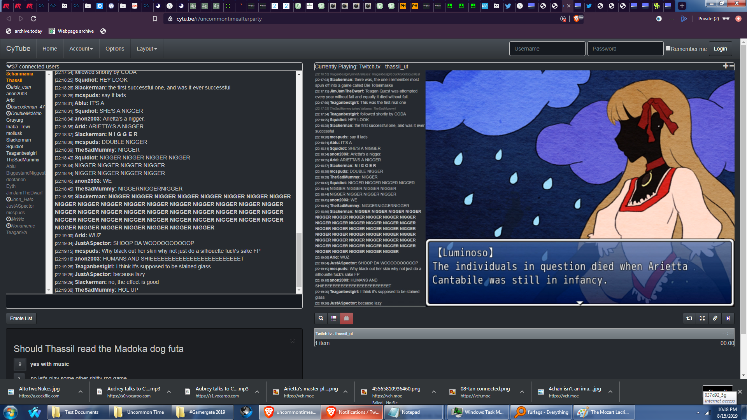Vote to skip current video
This screenshot has width=747, height=420.
(x=728, y=318)
